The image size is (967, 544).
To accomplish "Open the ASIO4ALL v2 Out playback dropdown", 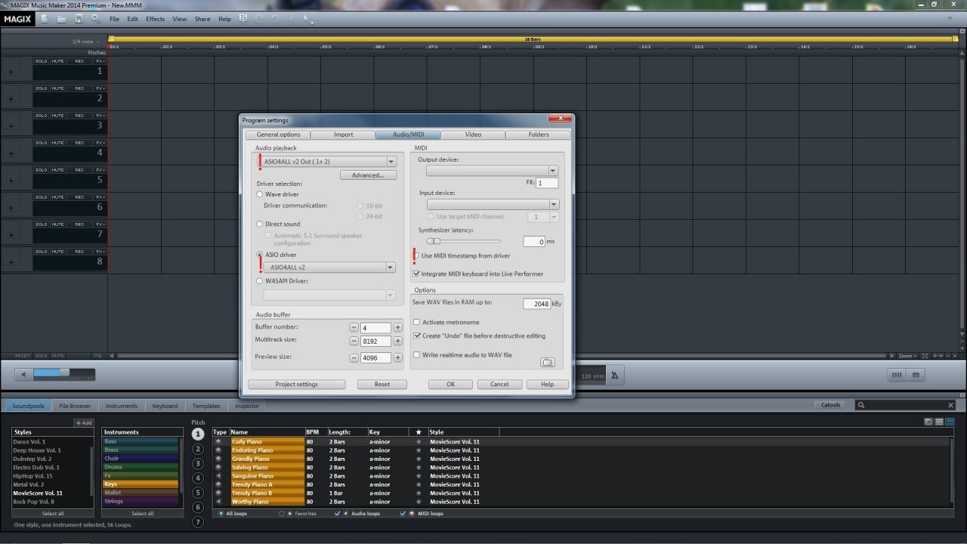I will coord(391,162).
